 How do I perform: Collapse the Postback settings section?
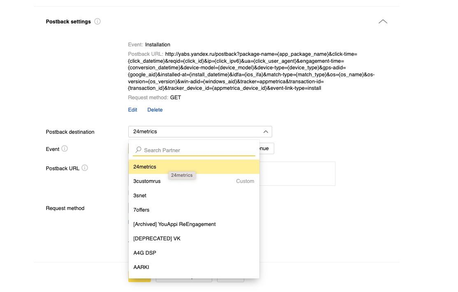pyautogui.click(x=383, y=21)
